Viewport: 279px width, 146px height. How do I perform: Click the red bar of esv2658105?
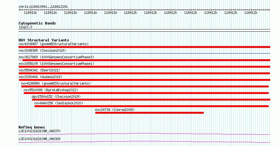(x=144, y=67)
